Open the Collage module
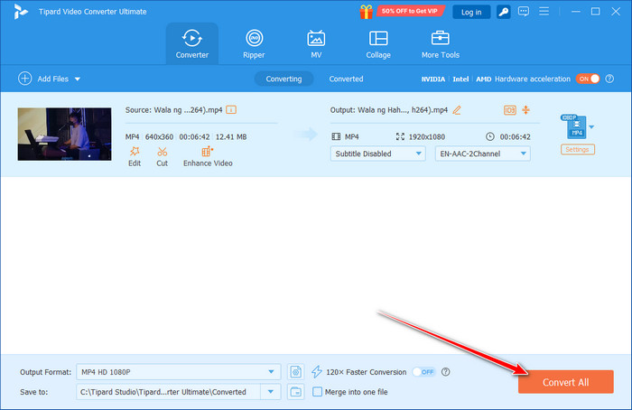This screenshot has height=410, width=632. (378, 43)
